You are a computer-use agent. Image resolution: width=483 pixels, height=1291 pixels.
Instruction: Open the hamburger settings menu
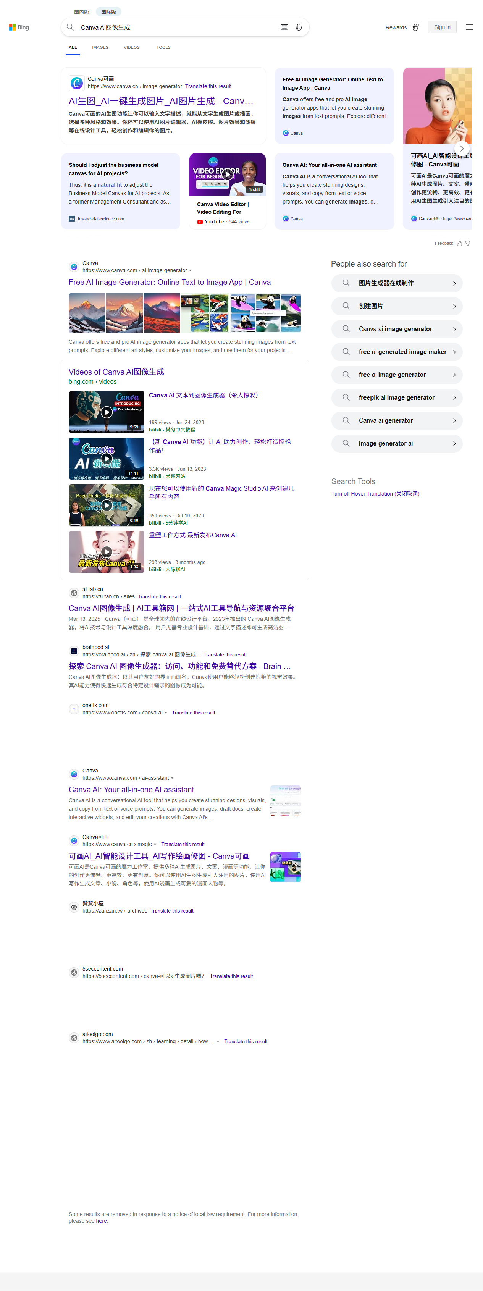pyautogui.click(x=469, y=27)
